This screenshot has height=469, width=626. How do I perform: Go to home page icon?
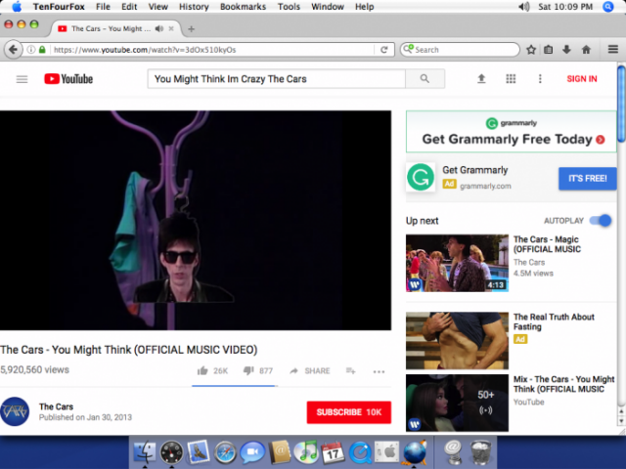point(586,50)
